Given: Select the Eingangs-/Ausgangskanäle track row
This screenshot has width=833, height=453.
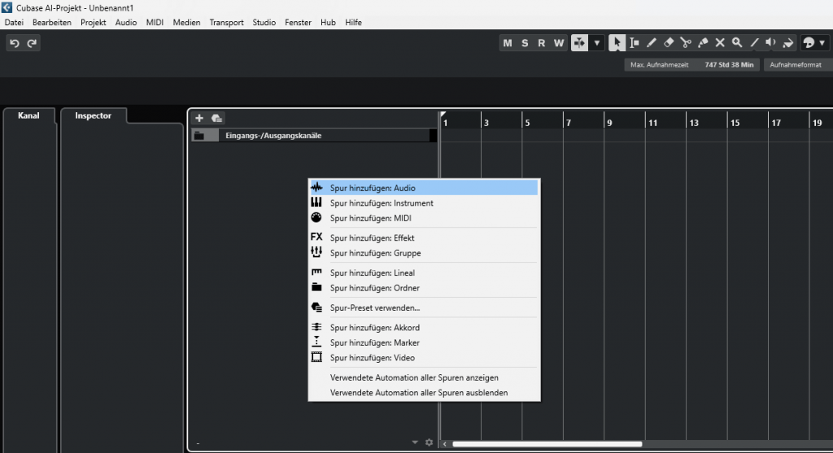Looking at the screenshot, I should 314,136.
